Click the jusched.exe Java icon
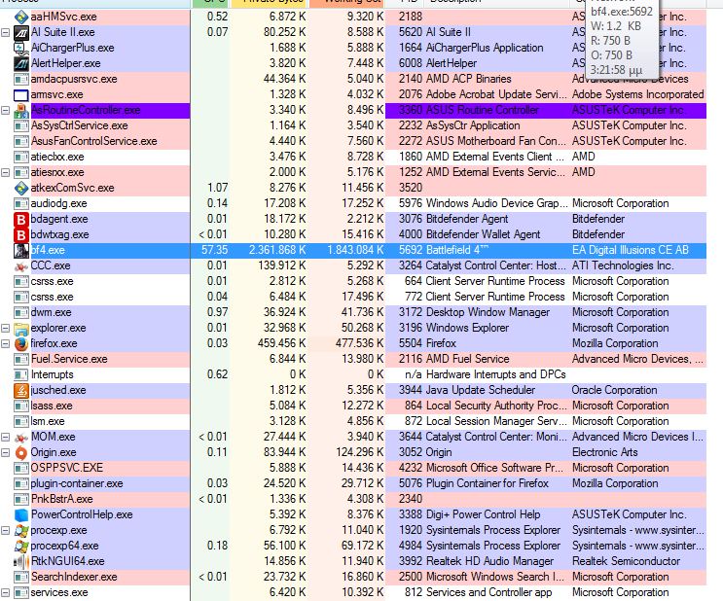The image size is (723, 601). click(21, 390)
